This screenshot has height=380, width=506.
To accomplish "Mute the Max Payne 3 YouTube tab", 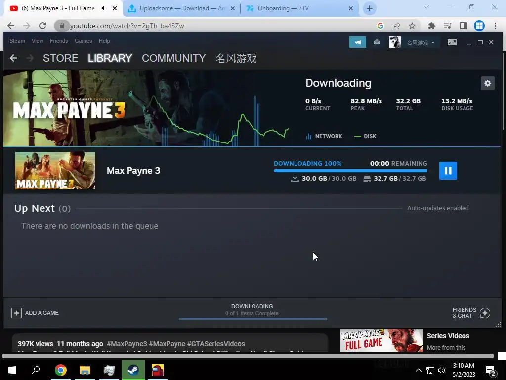I will point(104,8).
